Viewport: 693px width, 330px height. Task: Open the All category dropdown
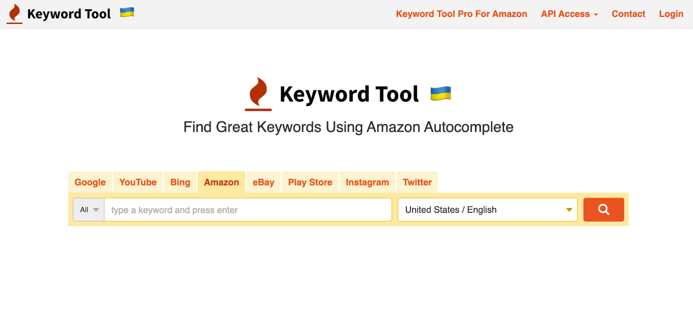pyautogui.click(x=89, y=210)
